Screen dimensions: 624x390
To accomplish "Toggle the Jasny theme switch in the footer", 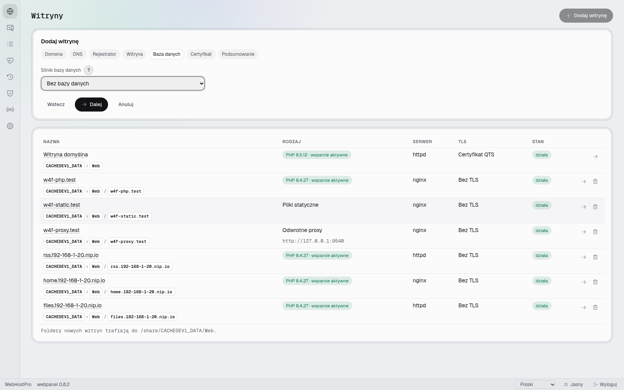I will 573,385.
